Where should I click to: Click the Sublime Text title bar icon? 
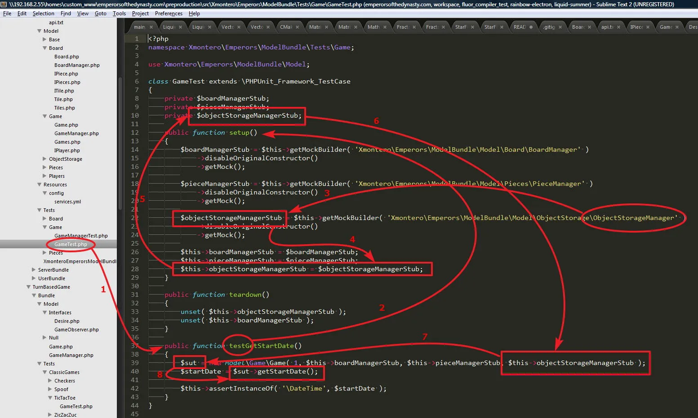4,4
